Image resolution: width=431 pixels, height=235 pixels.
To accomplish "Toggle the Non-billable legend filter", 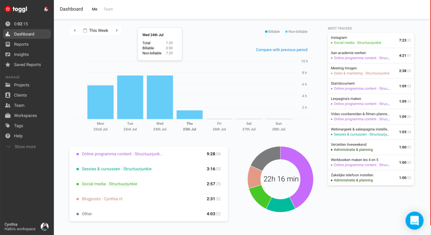I will click(x=296, y=32).
